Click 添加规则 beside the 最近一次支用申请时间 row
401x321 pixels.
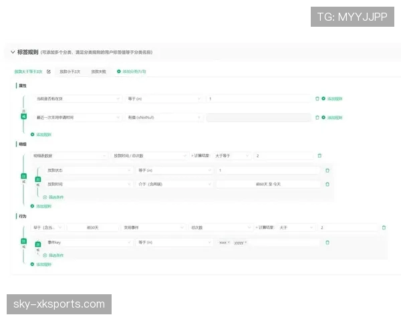(332, 117)
